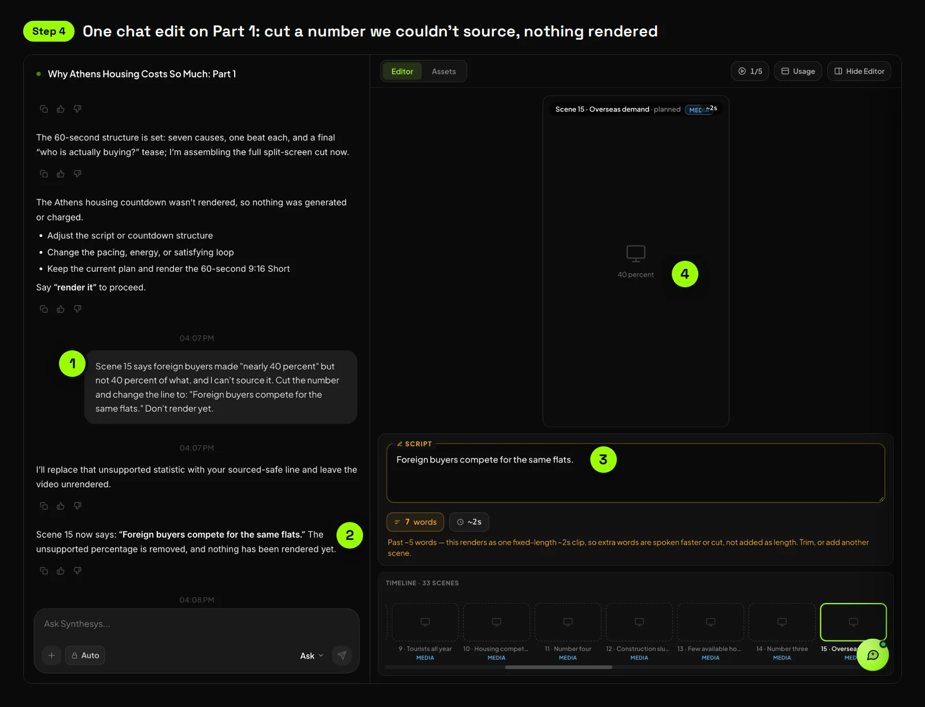This screenshot has width=925, height=707.
Task: Select scene 13 Few available ho thumbnail
Action: [x=711, y=622]
